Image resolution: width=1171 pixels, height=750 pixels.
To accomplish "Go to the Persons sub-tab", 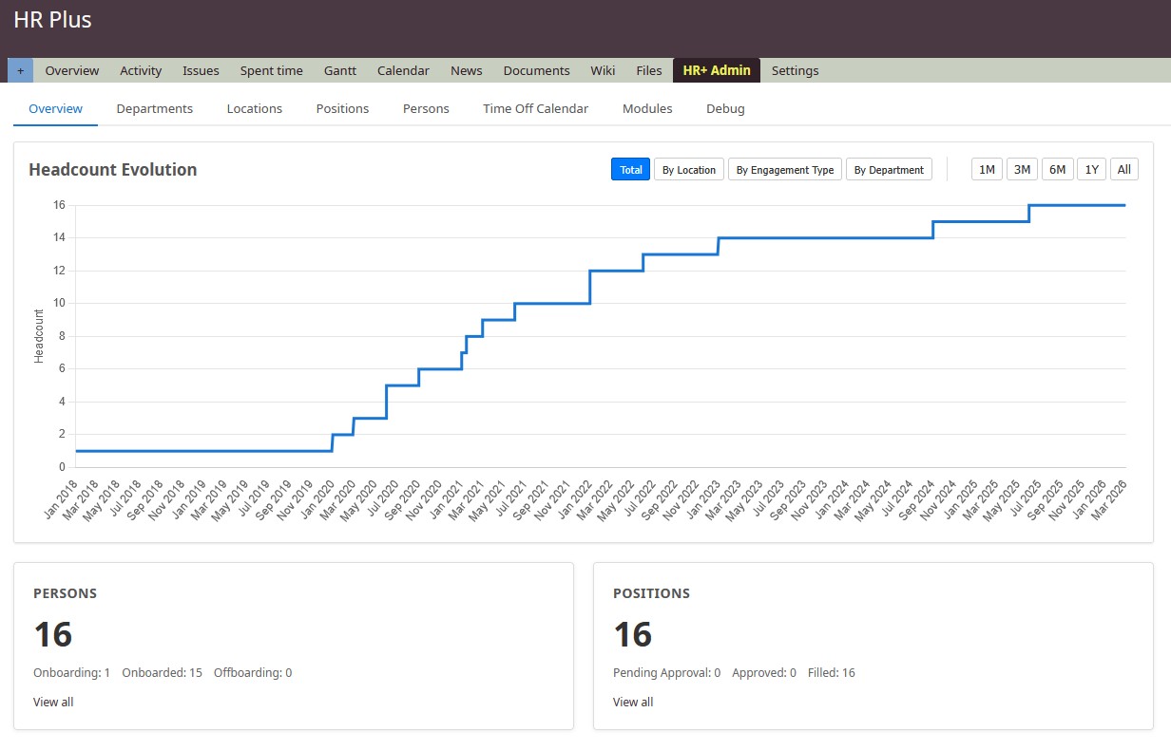I will [x=425, y=108].
